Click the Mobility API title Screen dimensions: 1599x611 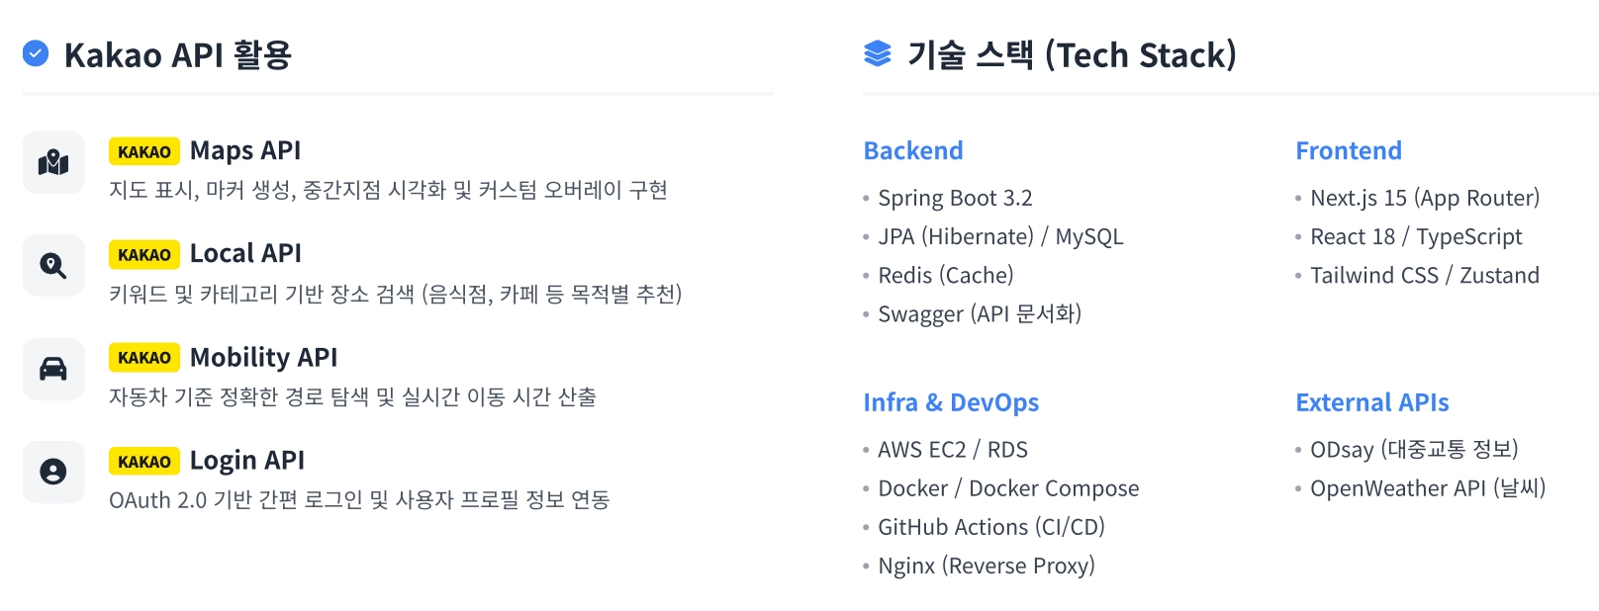(263, 357)
